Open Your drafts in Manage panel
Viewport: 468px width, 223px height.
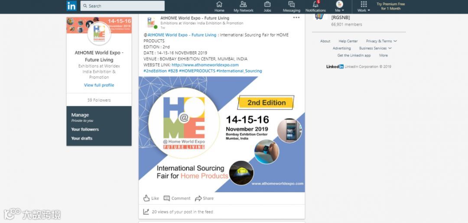tap(82, 138)
